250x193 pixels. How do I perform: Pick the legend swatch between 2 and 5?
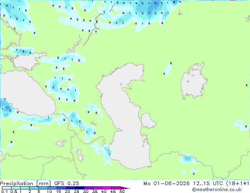(x=34, y=188)
